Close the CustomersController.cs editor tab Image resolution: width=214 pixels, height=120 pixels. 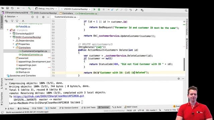(78, 17)
